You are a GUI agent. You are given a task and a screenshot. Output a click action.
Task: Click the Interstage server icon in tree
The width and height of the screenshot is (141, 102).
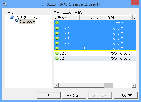point(17,22)
